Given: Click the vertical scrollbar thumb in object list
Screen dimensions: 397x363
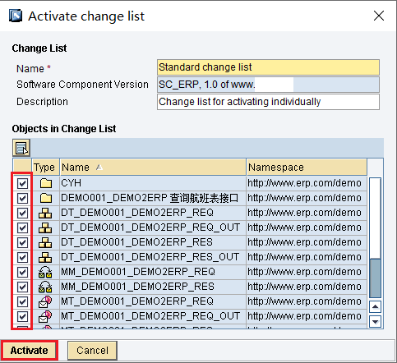Looking at the screenshot, I should [375, 278].
